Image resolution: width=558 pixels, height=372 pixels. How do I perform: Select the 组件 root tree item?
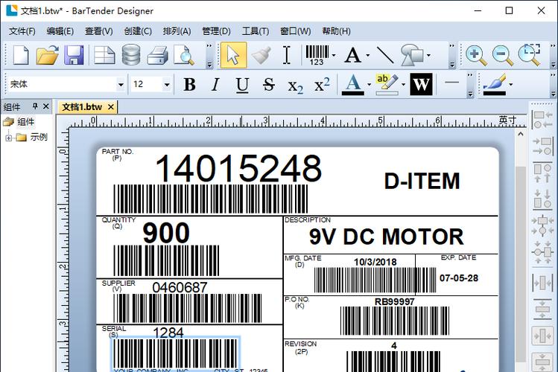(x=25, y=122)
